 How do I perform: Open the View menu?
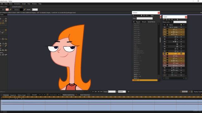pyautogui.click(x=29, y=4)
